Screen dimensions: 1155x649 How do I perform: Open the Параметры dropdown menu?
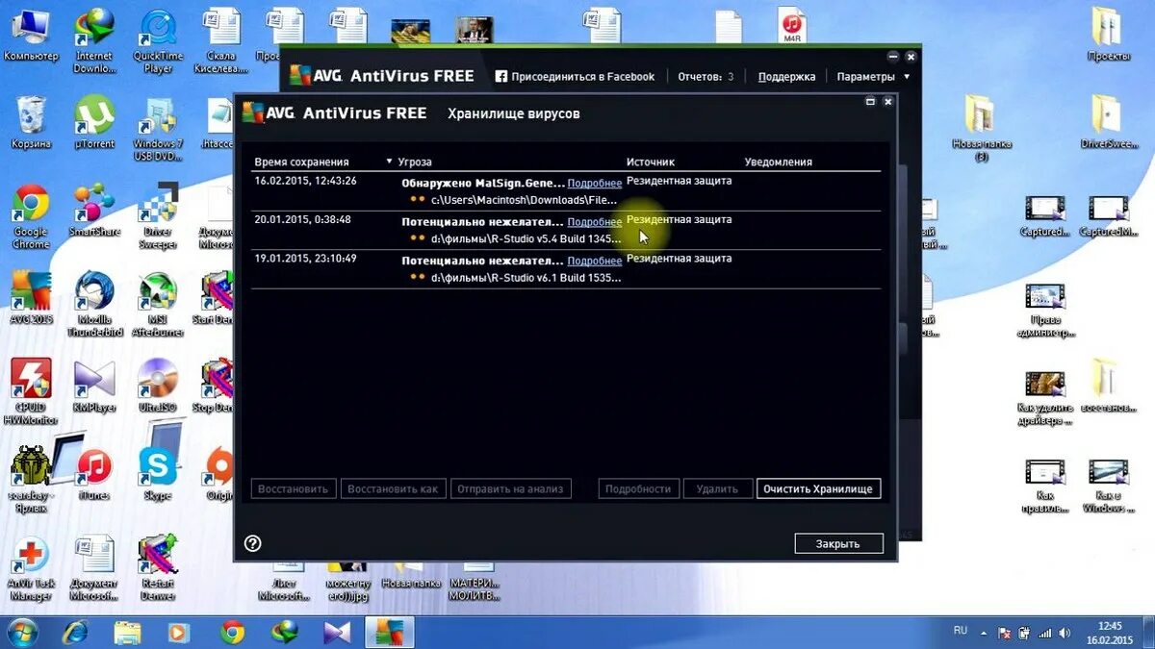[873, 76]
